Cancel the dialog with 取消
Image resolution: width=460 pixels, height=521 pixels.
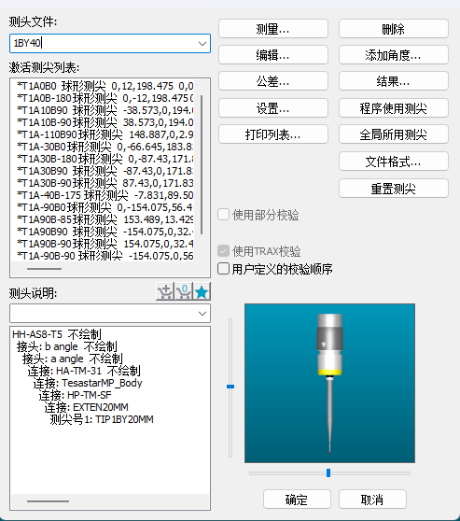372,500
